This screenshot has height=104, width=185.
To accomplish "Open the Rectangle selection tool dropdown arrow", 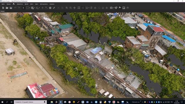I will [x=29, y=8].
